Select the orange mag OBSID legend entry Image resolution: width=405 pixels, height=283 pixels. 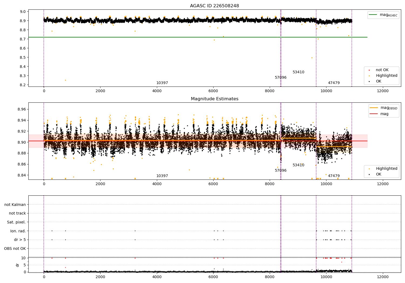(x=384, y=108)
